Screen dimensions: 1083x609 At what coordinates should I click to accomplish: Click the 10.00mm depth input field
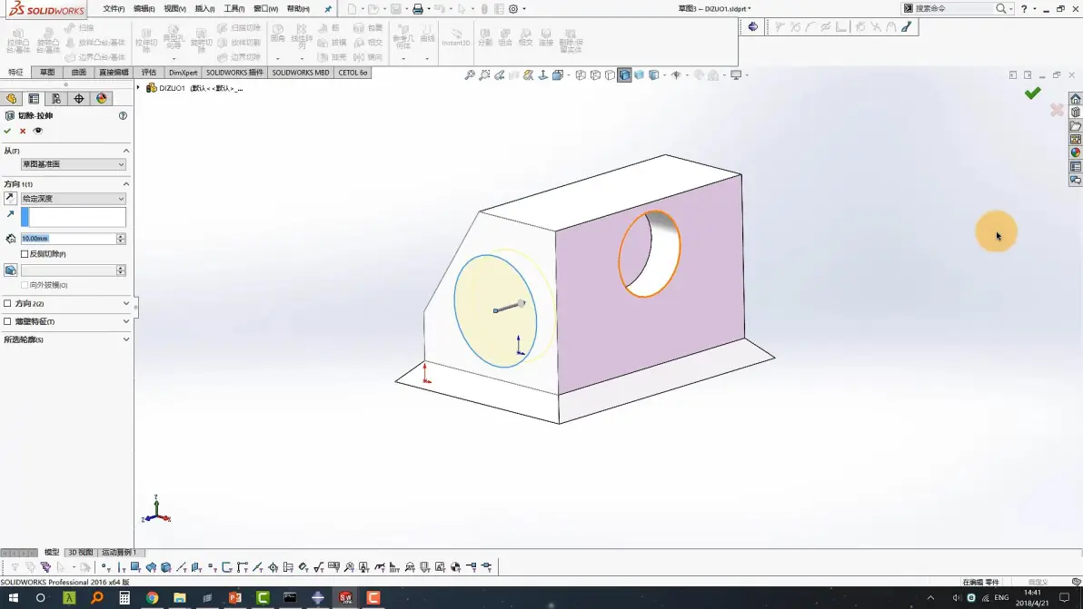coord(67,239)
